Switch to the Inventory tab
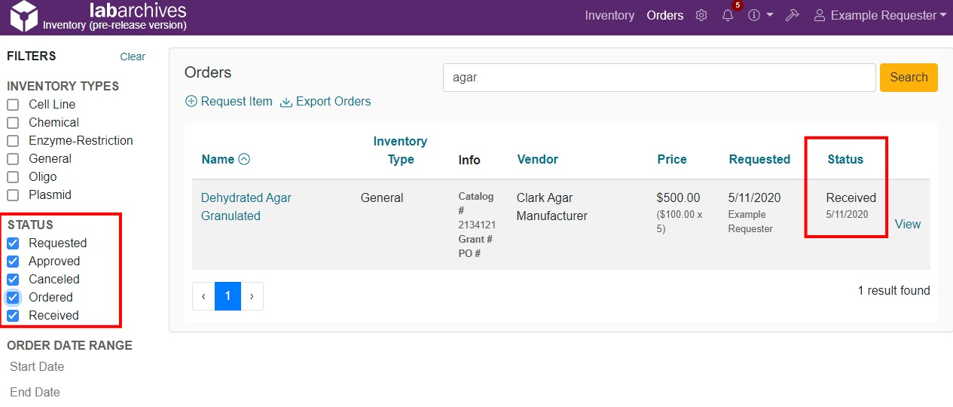953x407 pixels. point(609,15)
